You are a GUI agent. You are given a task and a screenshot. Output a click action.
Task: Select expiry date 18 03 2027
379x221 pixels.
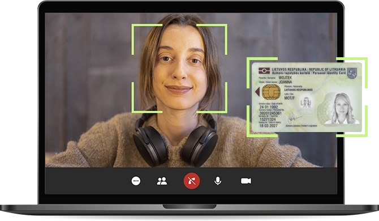[268, 126]
